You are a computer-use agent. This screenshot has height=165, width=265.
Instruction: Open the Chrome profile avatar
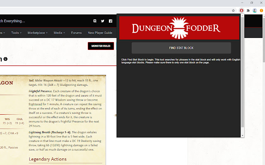(255, 11)
